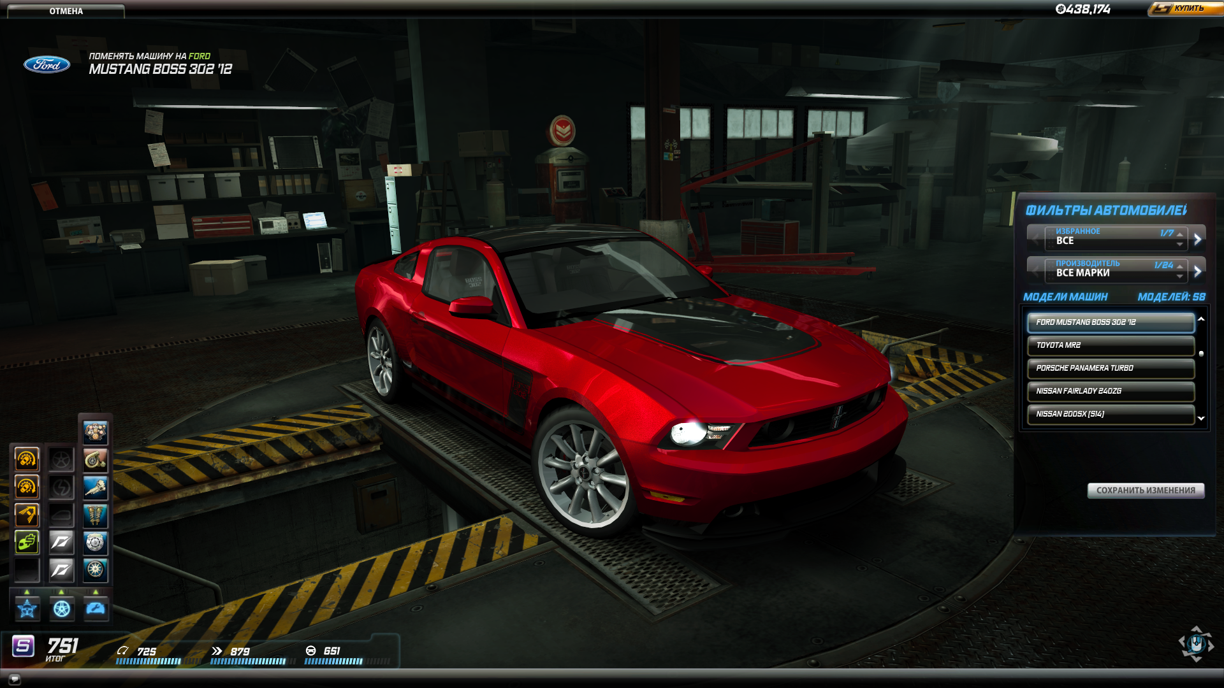Image resolution: width=1224 pixels, height=688 pixels.
Task: Click the КУПИТЬ buy button
Action: (1186, 8)
